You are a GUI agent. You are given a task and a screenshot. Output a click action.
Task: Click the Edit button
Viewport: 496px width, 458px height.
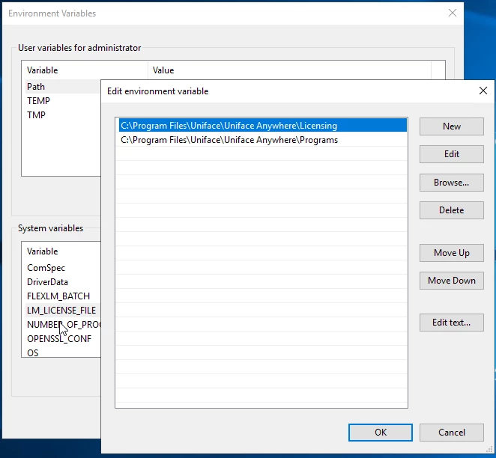click(x=451, y=154)
